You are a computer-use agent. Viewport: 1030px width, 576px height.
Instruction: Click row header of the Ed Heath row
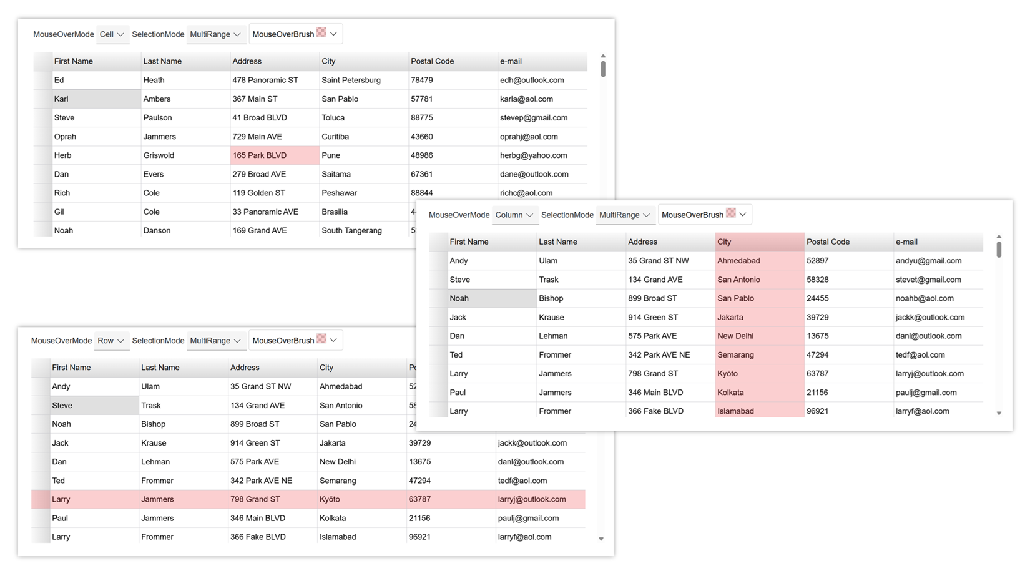(42, 80)
